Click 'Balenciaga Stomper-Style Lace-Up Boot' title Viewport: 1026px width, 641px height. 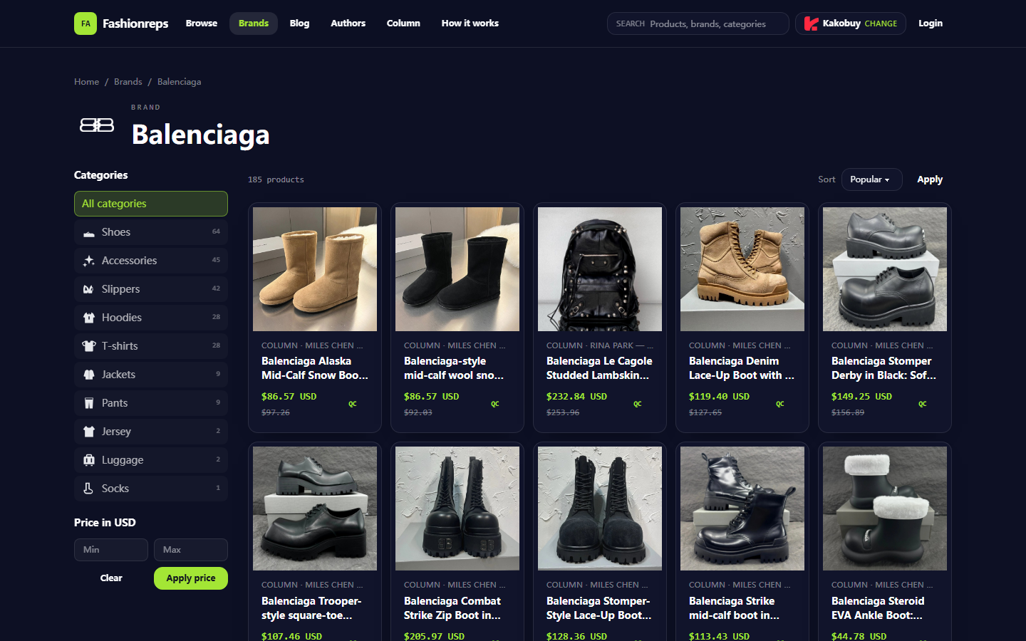click(x=599, y=608)
